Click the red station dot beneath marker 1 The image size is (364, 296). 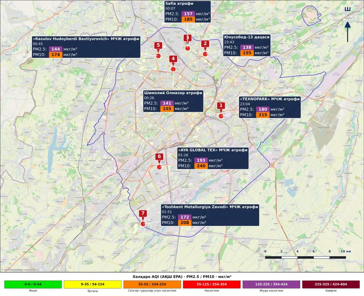pos(221,116)
